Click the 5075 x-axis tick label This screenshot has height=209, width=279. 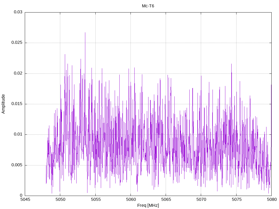click(x=236, y=199)
